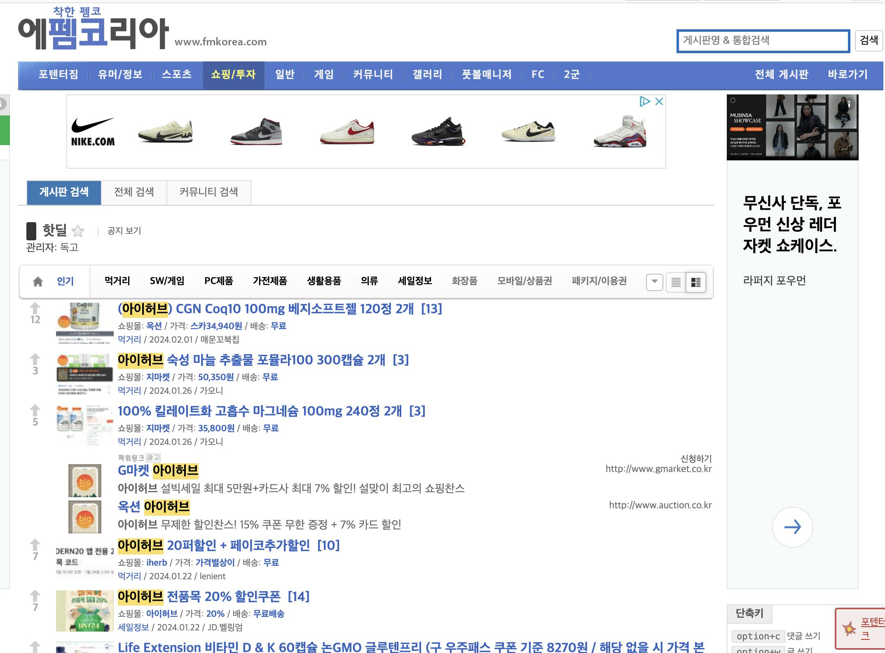
Task: Select the 전체 검색 tab
Action: click(134, 192)
